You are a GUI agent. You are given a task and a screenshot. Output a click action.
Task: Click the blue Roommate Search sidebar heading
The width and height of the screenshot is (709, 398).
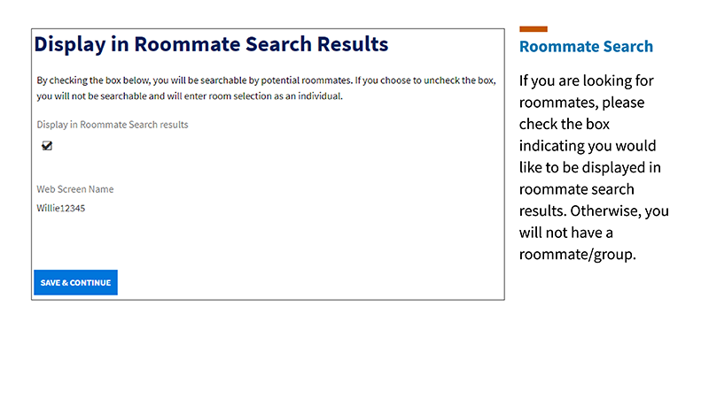tap(586, 47)
